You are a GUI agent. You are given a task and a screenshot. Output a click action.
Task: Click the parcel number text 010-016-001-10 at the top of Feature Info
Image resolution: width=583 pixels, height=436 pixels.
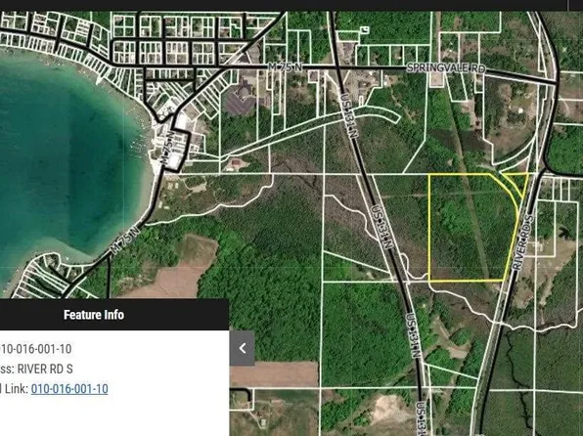[35, 349]
